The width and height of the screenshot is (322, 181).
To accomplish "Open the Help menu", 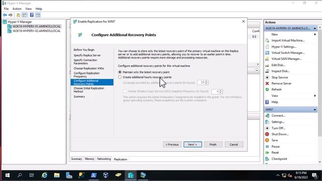I will pos(39,9).
